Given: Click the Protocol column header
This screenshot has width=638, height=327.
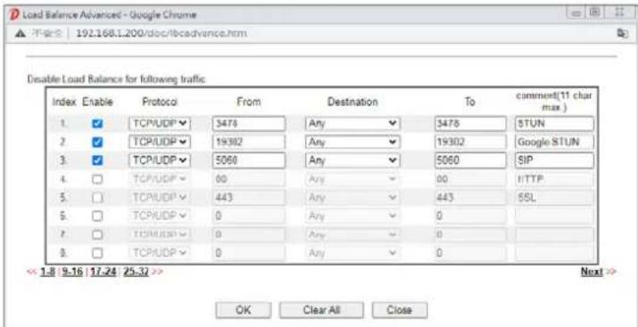Looking at the screenshot, I should tap(160, 102).
